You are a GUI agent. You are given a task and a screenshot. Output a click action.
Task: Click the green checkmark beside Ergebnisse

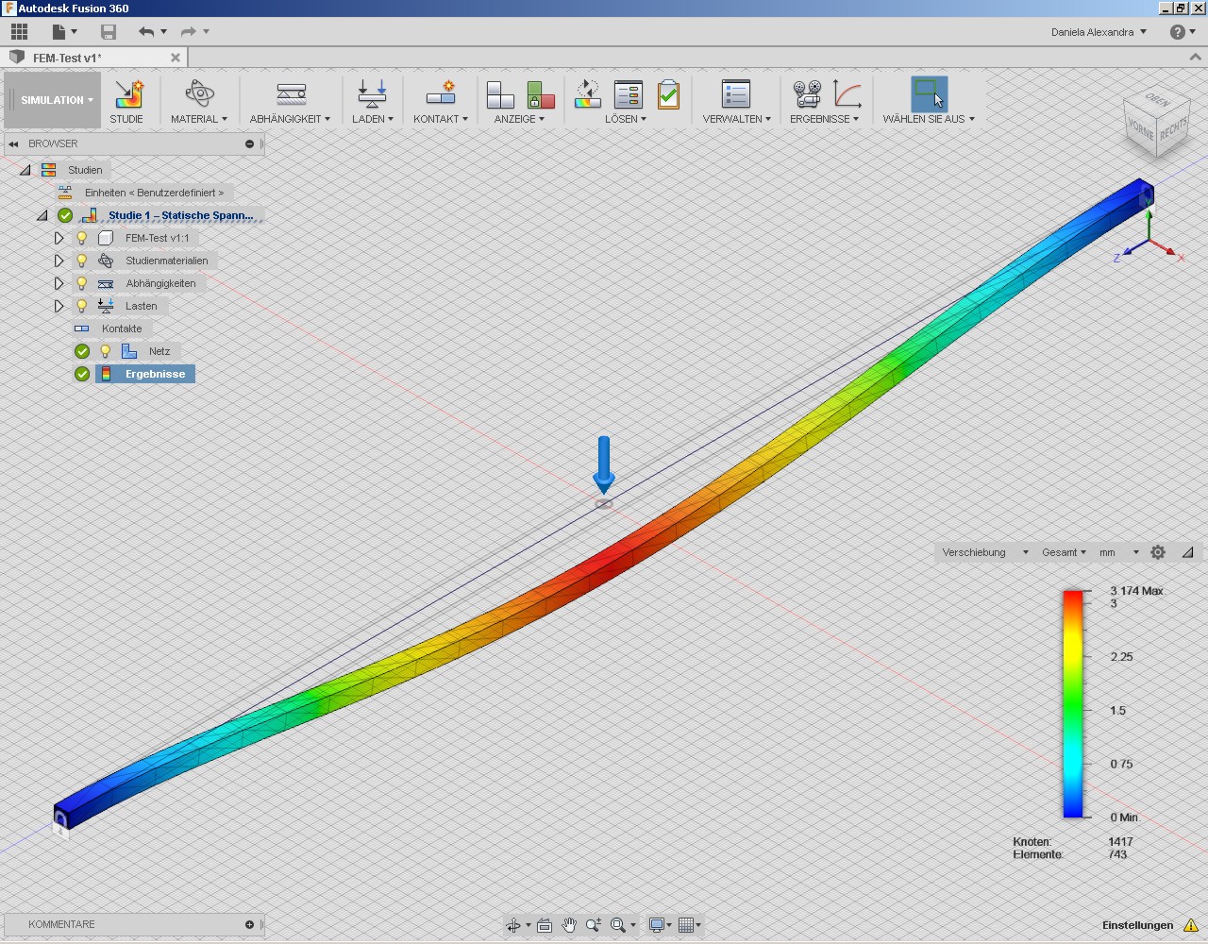[81, 374]
